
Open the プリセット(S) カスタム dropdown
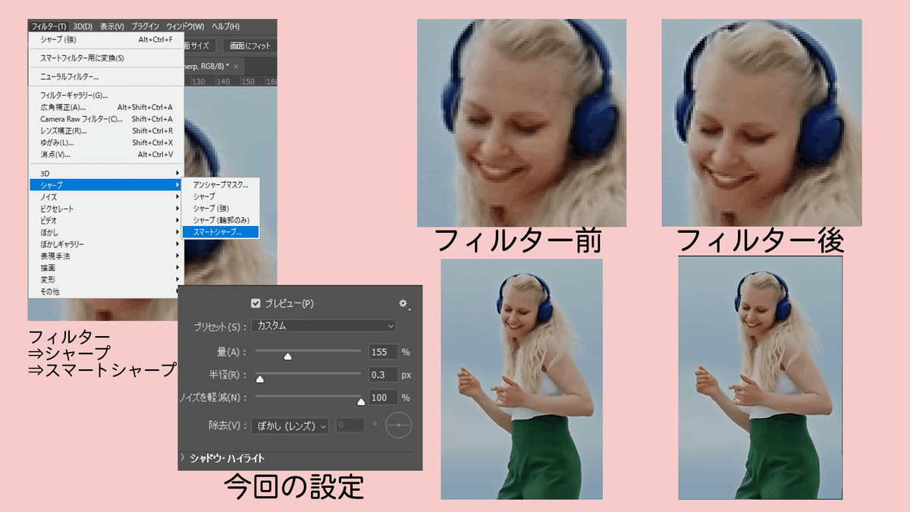(x=325, y=325)
